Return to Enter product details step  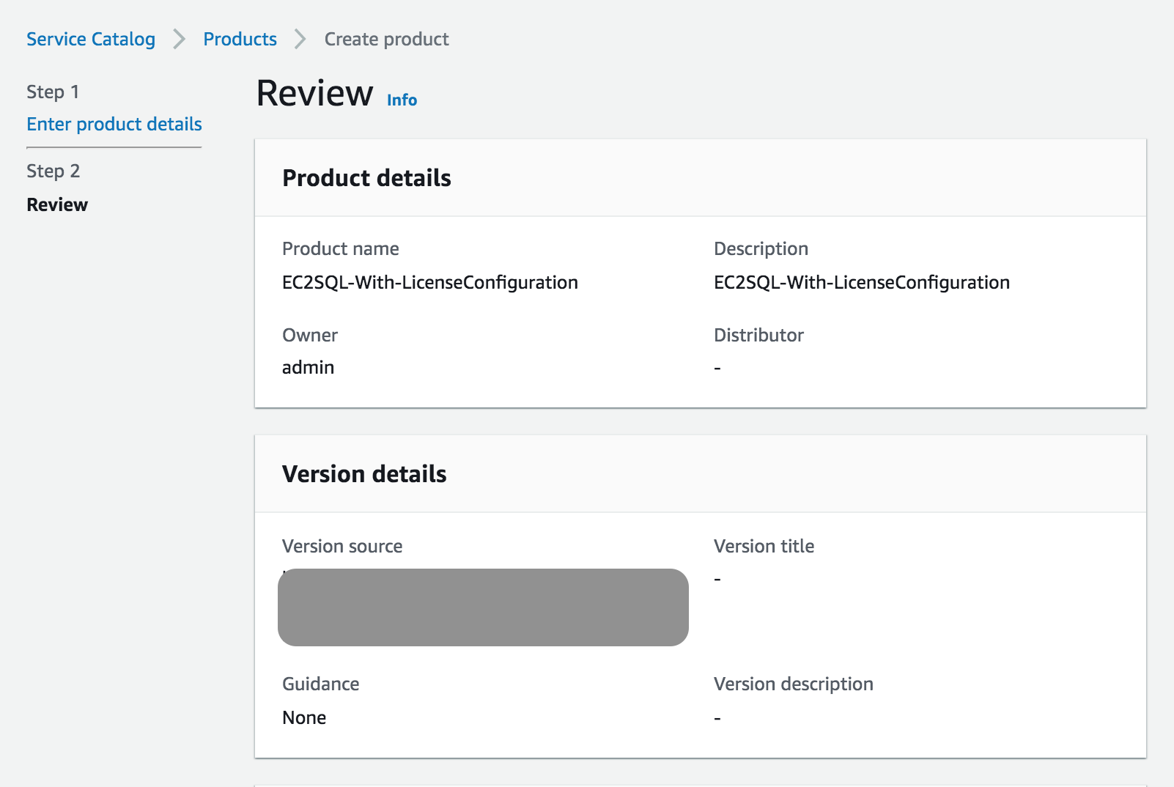(114, 124)
